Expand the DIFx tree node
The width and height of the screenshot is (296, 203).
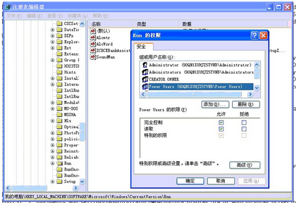coord(52,36)
